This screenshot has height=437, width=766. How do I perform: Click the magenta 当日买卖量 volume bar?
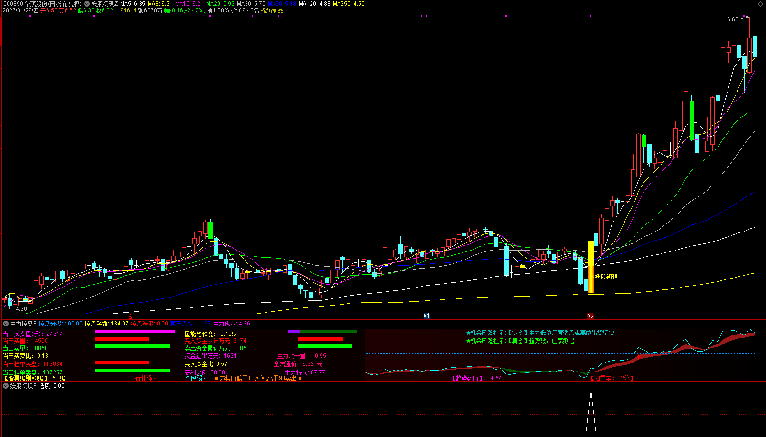coord(135,332)
